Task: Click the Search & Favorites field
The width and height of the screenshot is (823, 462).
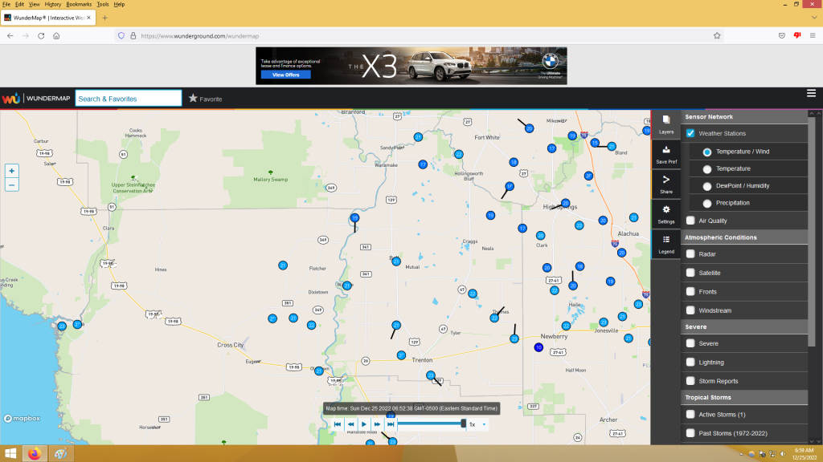Action: coord(129,99)
